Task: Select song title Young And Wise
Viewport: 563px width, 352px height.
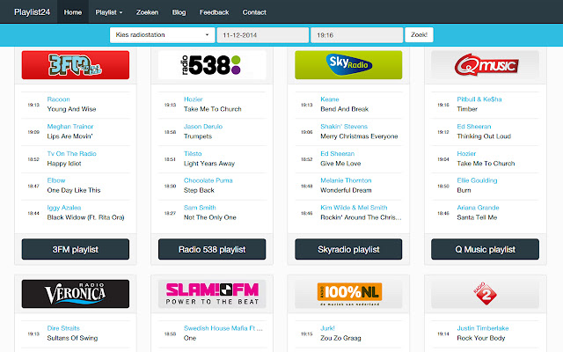Action: click(x=71, y=109)
